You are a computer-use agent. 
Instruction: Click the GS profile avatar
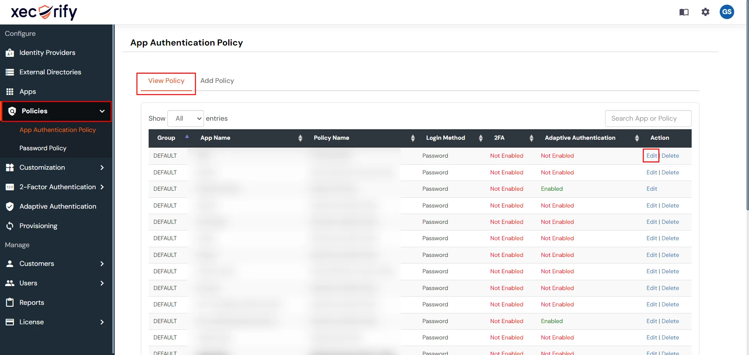point(727,12)
